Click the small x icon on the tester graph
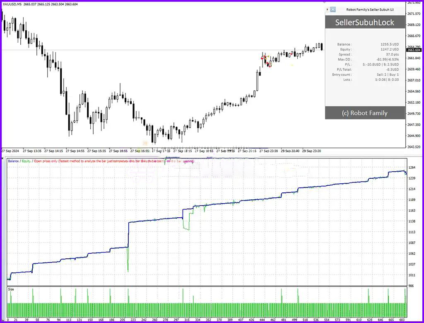 [x=2, y=158]
